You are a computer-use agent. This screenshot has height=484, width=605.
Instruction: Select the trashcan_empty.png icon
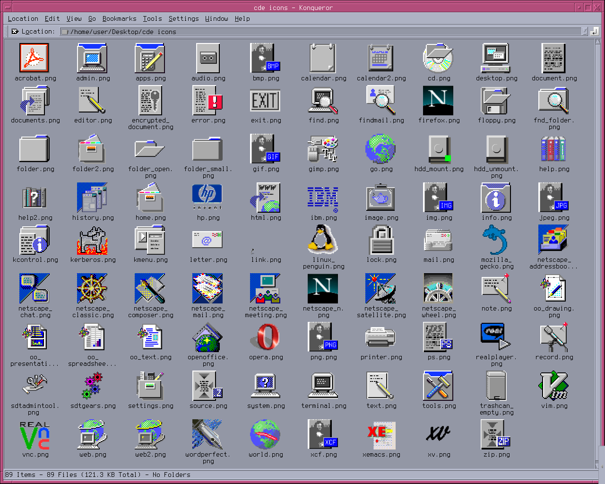pyautogui.click(x=496, y=386)
